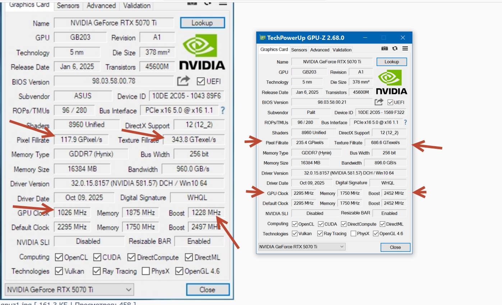The width and height of the screenshot is (502, 305).
Task: Toggle the CUDA checkbox in the Palit window
Action: click(x=321, y=224)
